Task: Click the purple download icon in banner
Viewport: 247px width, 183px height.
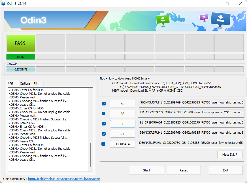Action: [x=204, y=17]
